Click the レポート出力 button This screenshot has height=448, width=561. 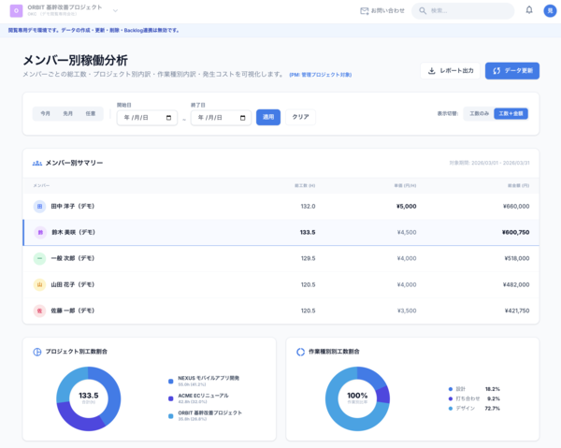(449, 70)
